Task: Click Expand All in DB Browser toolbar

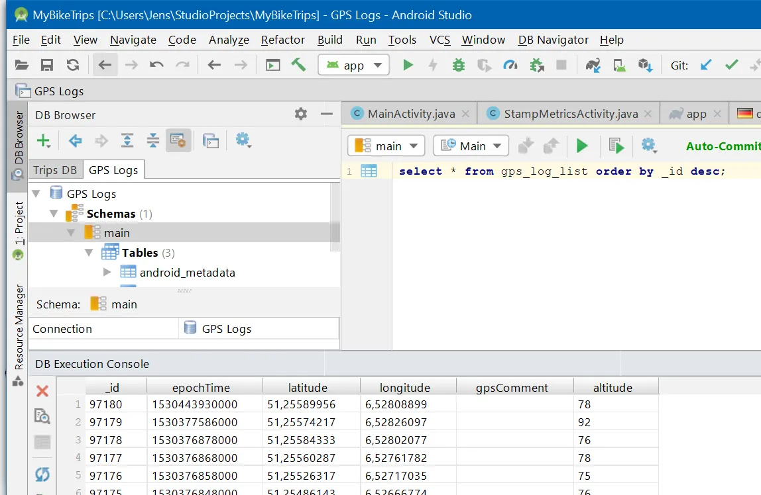Action: (x=127, y=140)
